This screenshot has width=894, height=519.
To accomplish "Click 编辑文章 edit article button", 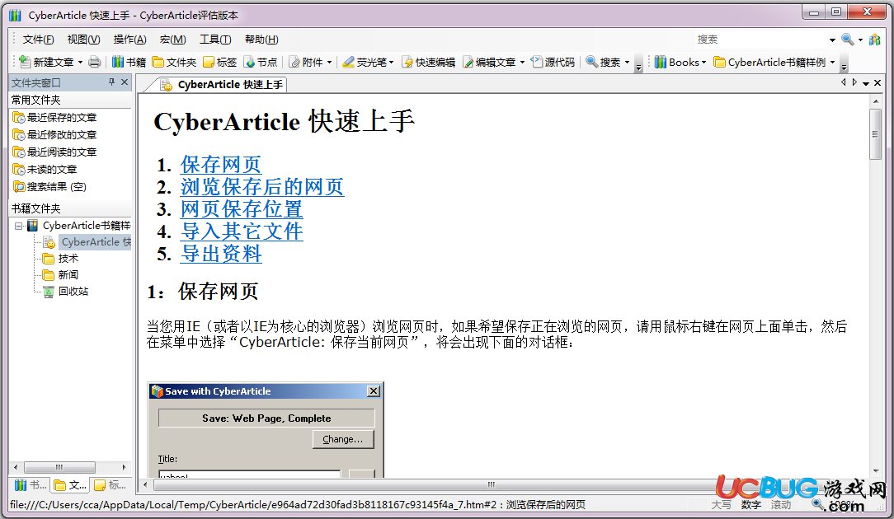I will coord(488,62).
